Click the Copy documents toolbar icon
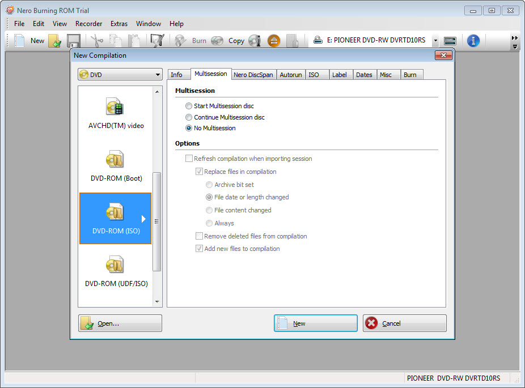This screenshot has height=388, width=525. pyautogui.click(x=116, y=41)
